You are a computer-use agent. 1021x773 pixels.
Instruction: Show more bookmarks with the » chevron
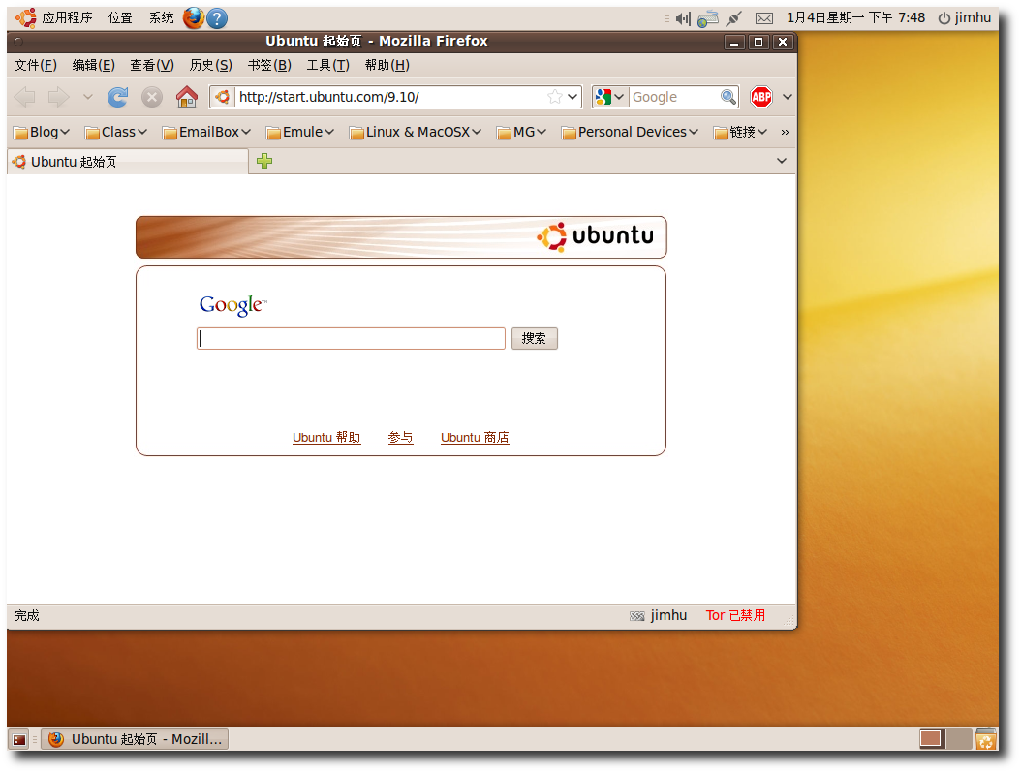(x=785, y=132)
